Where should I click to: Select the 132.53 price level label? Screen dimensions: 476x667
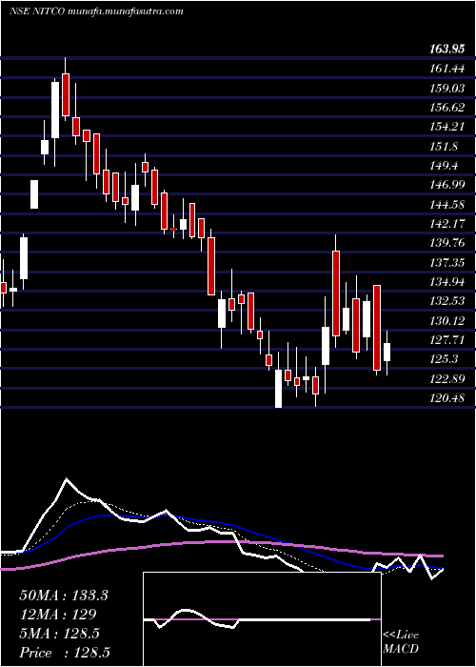coord(449,301)
